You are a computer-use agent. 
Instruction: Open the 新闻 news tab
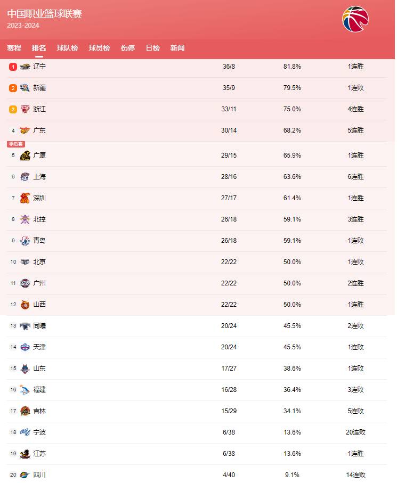click(177, 48)
